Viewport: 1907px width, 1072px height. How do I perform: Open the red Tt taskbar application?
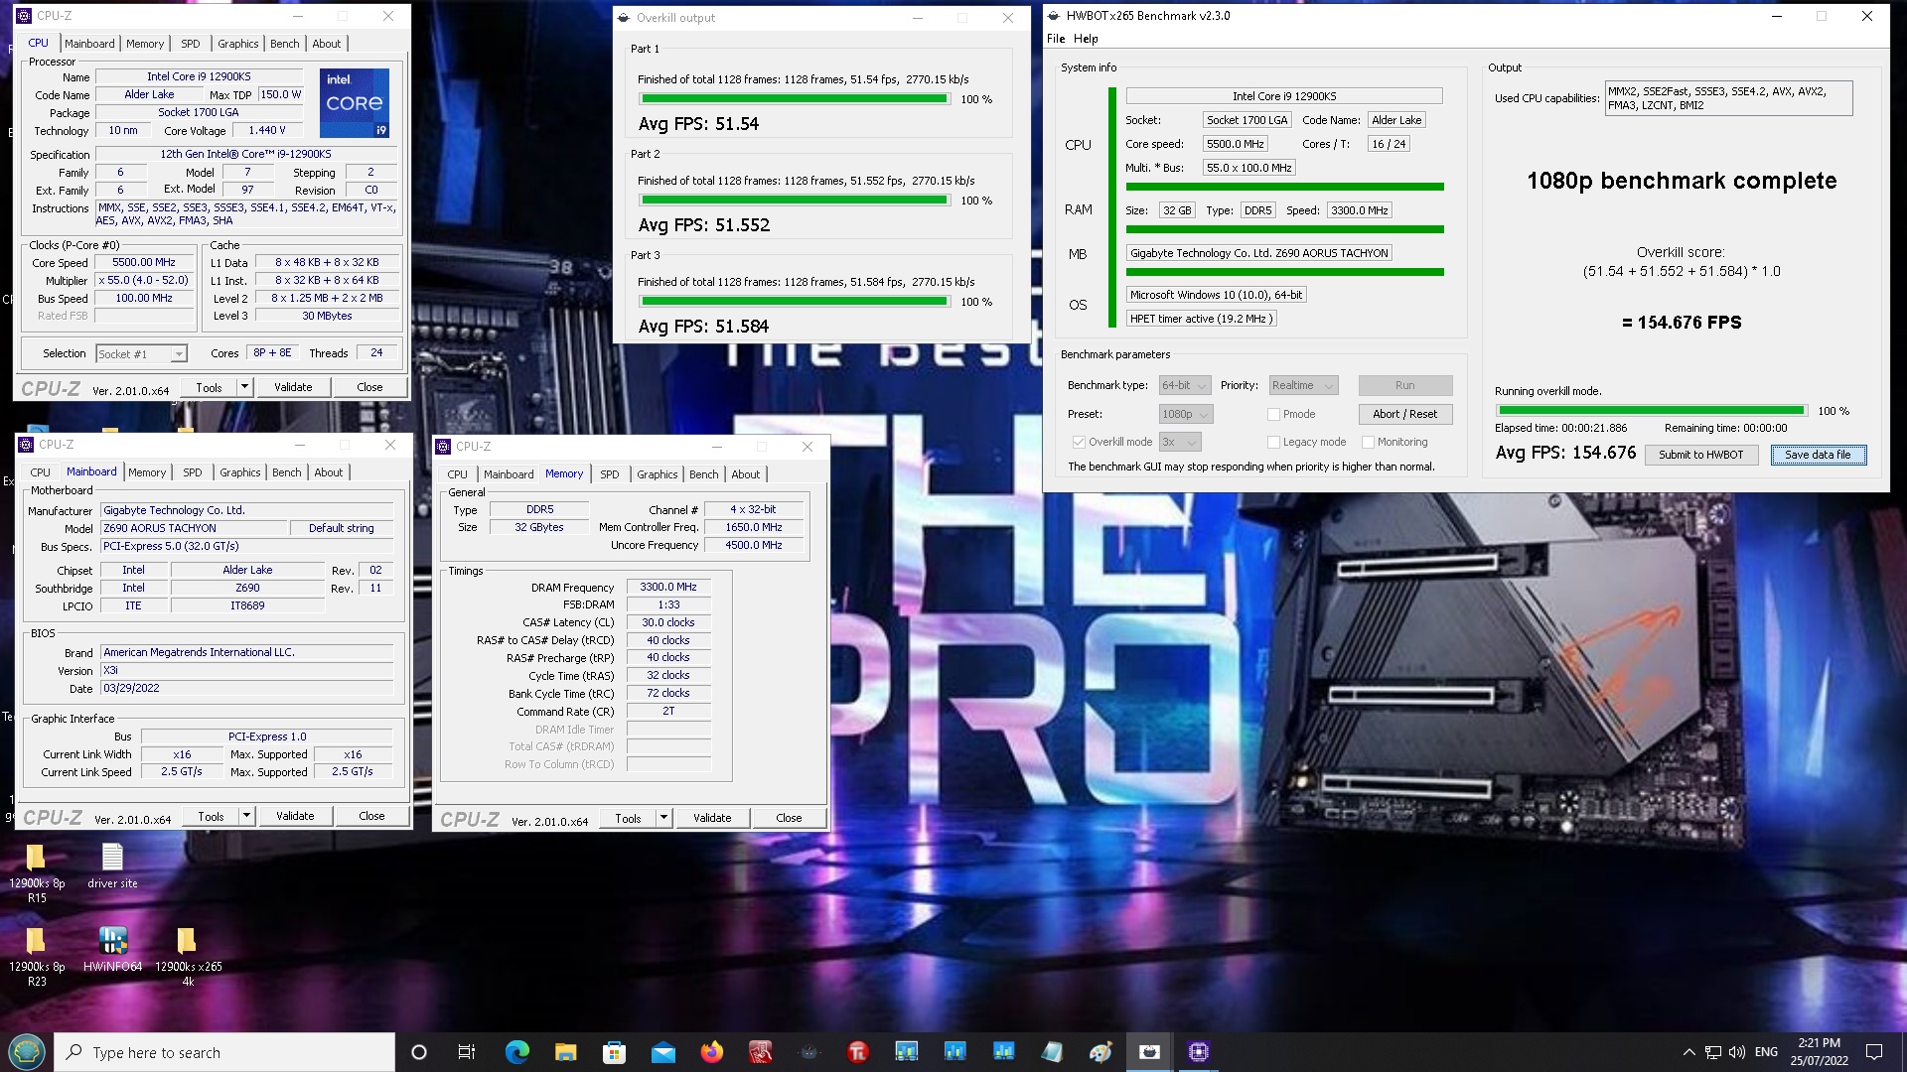click(x=858, y=1052)
